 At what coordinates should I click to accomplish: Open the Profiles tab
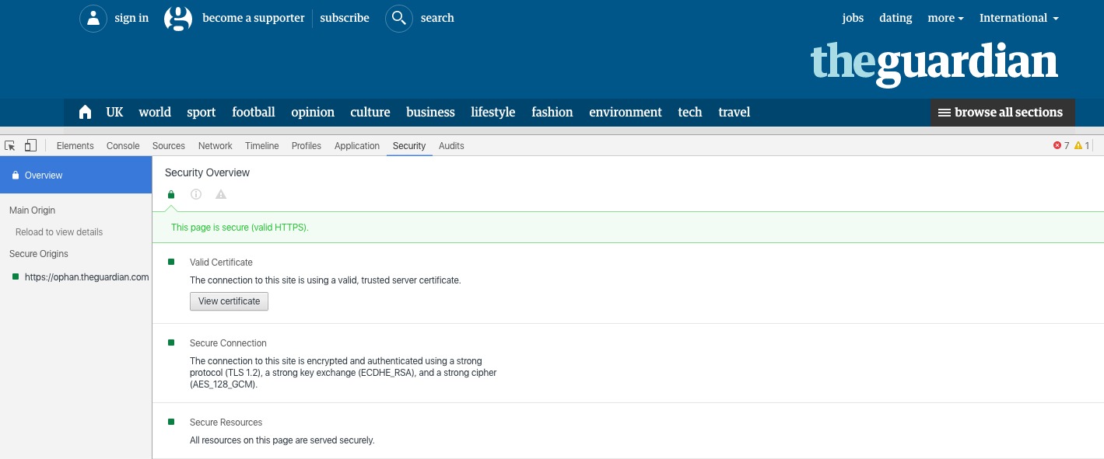[x=307, y=146]
